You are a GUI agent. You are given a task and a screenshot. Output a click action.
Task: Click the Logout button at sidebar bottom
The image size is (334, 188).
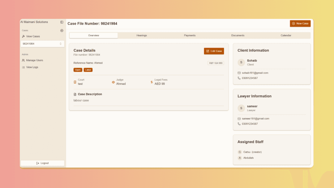[42, 163]
